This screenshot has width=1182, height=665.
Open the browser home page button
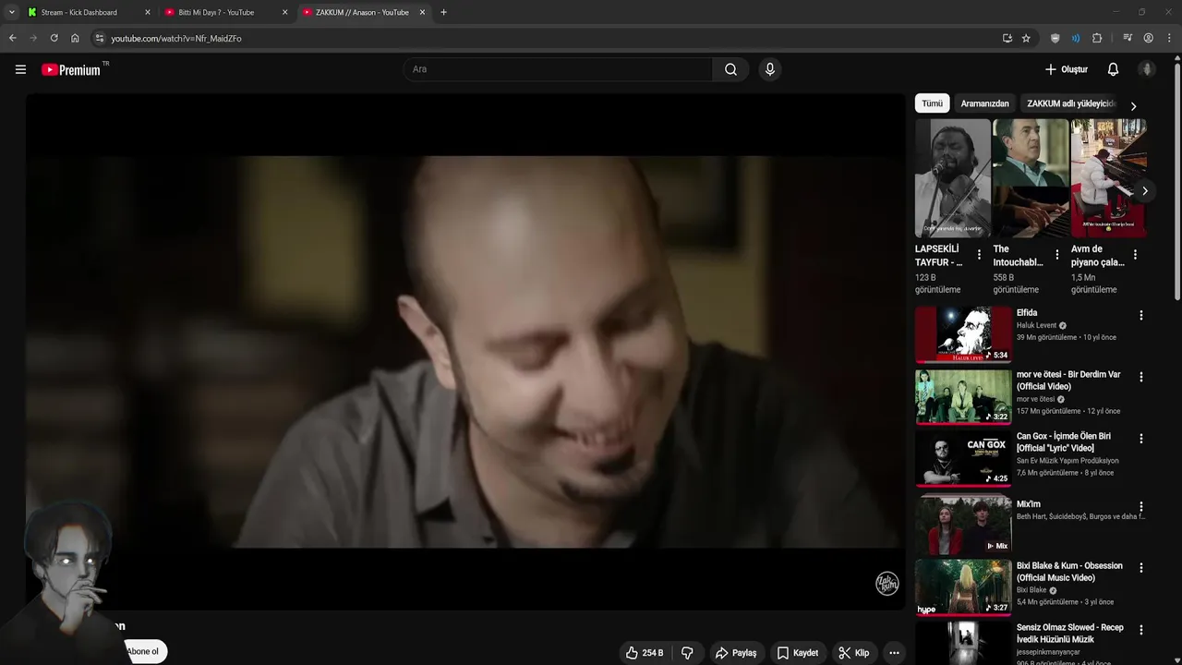click(75, 38)
